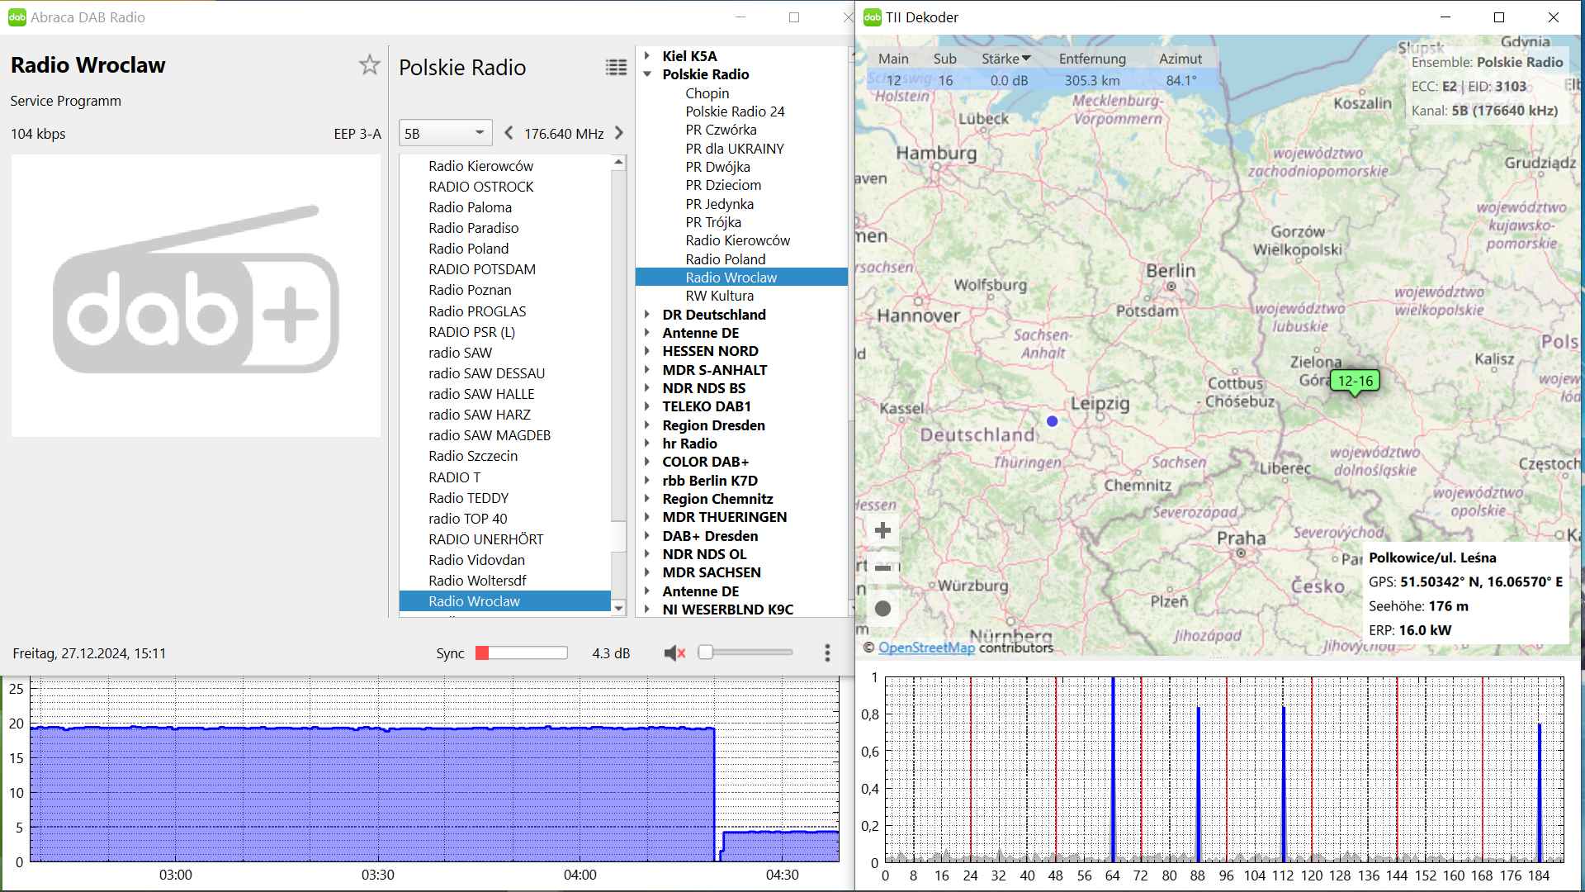Open the OpenStreetMap link
Image resolution: width=1585 pixels, height=892 pixels.
[x=926, y=648]
